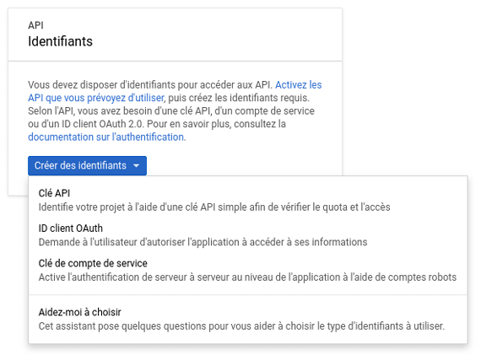Click description 'Cet assistant pose quelques questions'
Viewport: 481px width, 355px height.
[x=241, y=326]
